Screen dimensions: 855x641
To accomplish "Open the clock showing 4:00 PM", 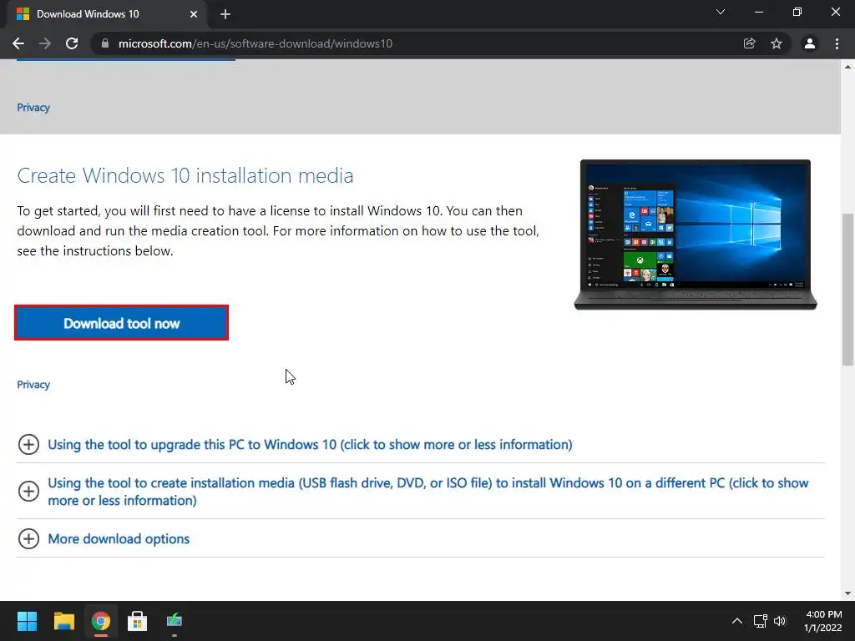I will [822, 621].
